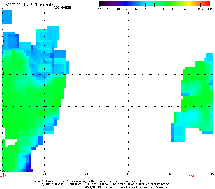Select the colorbar tick label "-13"
Image resolution: width=215 pixels, height=189 pixels.
point(108,9)
